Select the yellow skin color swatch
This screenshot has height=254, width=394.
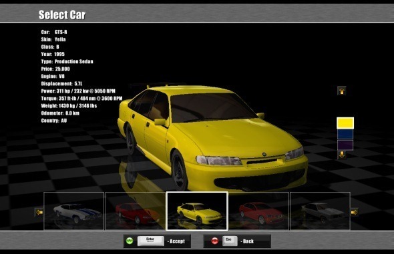point(345,123)
